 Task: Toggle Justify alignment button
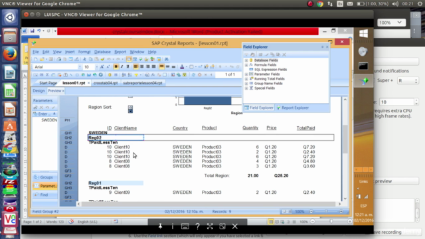tap(153, 66)
